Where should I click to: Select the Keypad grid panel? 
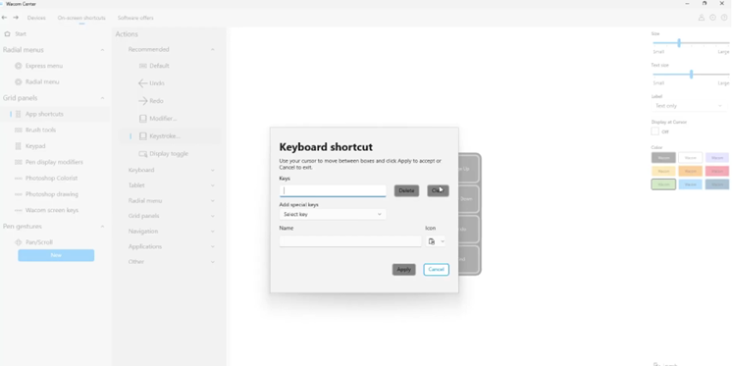(35, 146)
